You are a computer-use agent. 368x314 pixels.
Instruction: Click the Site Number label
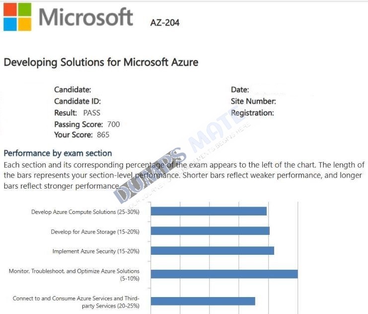coord(253,102)
